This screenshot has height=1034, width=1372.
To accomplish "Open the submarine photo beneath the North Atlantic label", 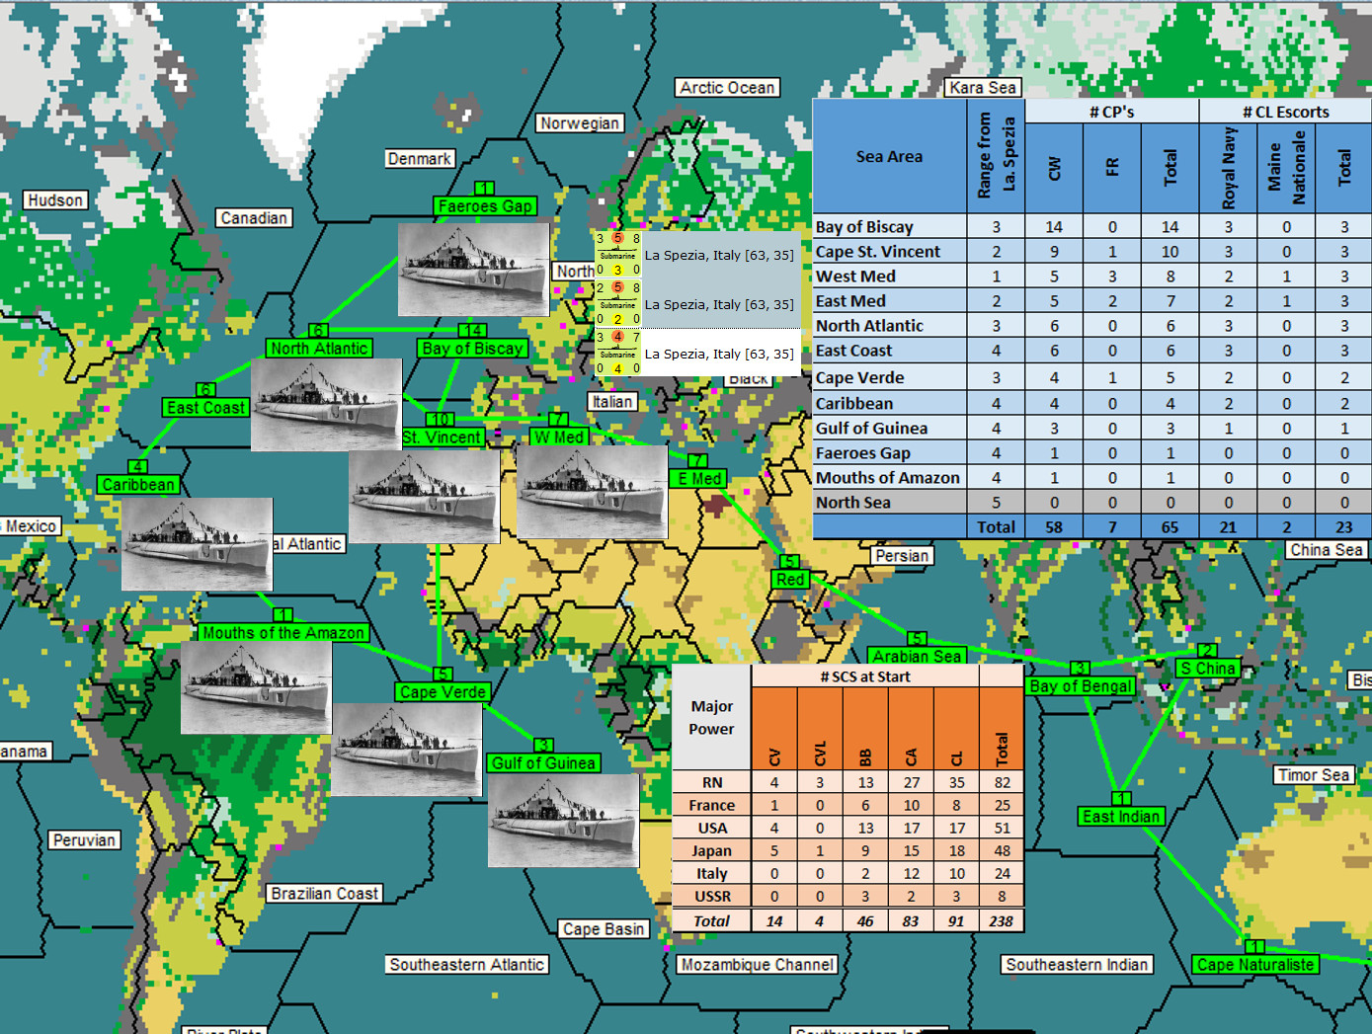I will [x=326, y=405].
